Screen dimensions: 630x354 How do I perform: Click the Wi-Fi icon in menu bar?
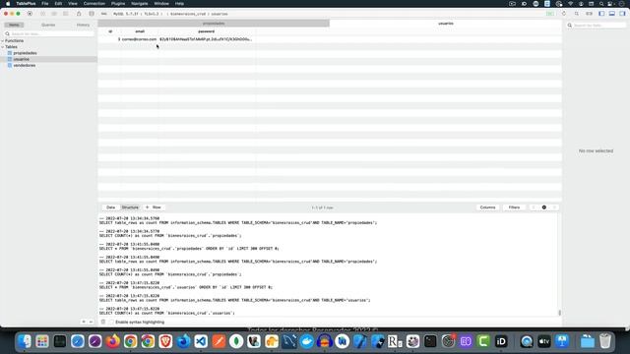click(x=571, y=4)
